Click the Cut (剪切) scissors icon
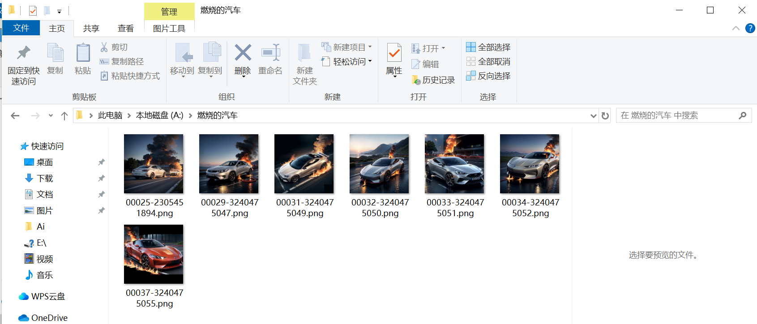Image resolution: width=757 pixels, height=324 pixels. pyautogui.click(x=104, y=47)
